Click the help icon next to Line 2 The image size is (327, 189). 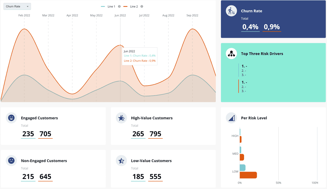click(142, 6)
